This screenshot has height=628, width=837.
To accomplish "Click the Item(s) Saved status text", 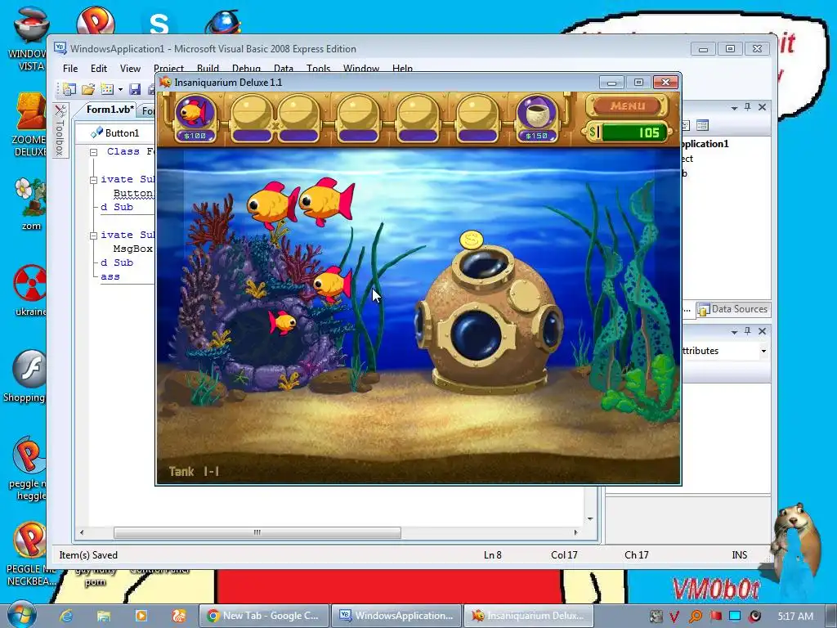I will pyautogui.click(x=88, y=555).
